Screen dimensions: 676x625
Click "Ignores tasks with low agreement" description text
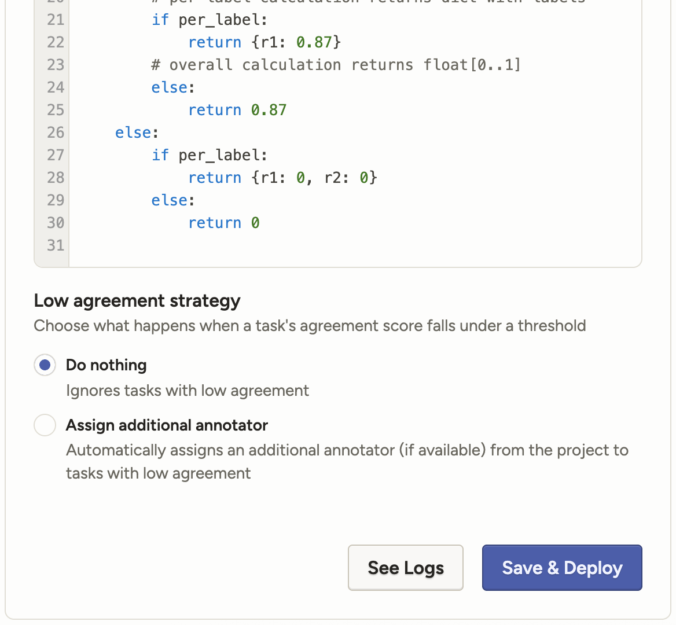pyautogui.click(x=188, y=391)
